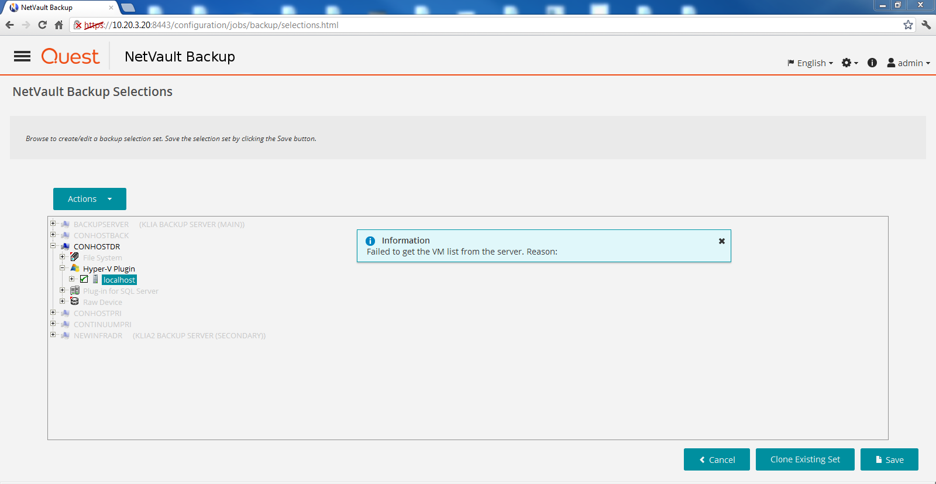This screenshot has width=936, height=484.
Task: Expand the CONHOSTPRI node
Action: [x=53, y=313]
